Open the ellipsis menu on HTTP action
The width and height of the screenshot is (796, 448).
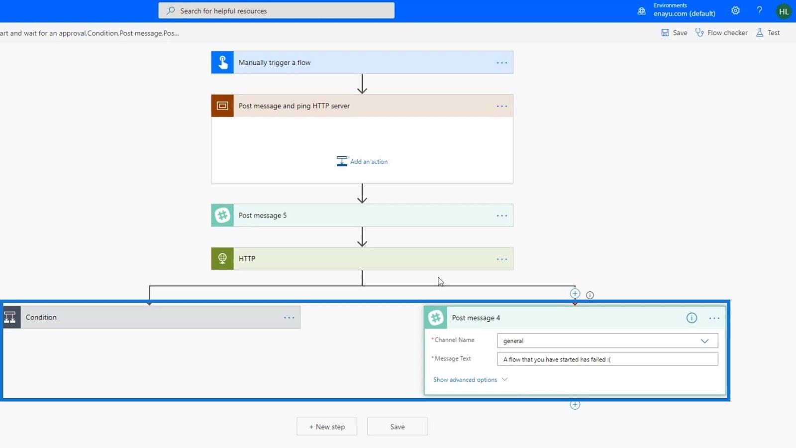point(502,259)
